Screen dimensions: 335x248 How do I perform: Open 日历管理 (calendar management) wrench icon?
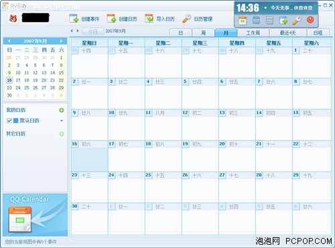(x=187, y=19)
